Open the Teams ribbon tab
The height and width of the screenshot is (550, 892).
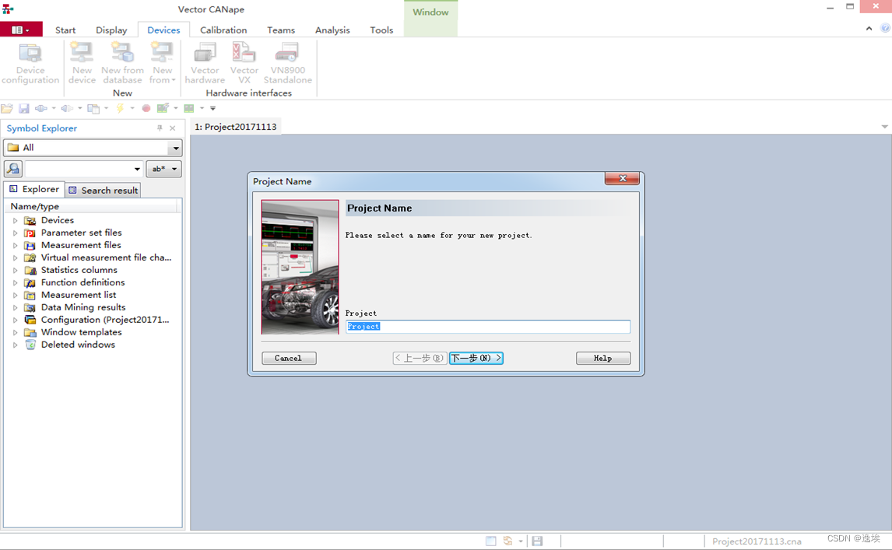tap(281, 30)
